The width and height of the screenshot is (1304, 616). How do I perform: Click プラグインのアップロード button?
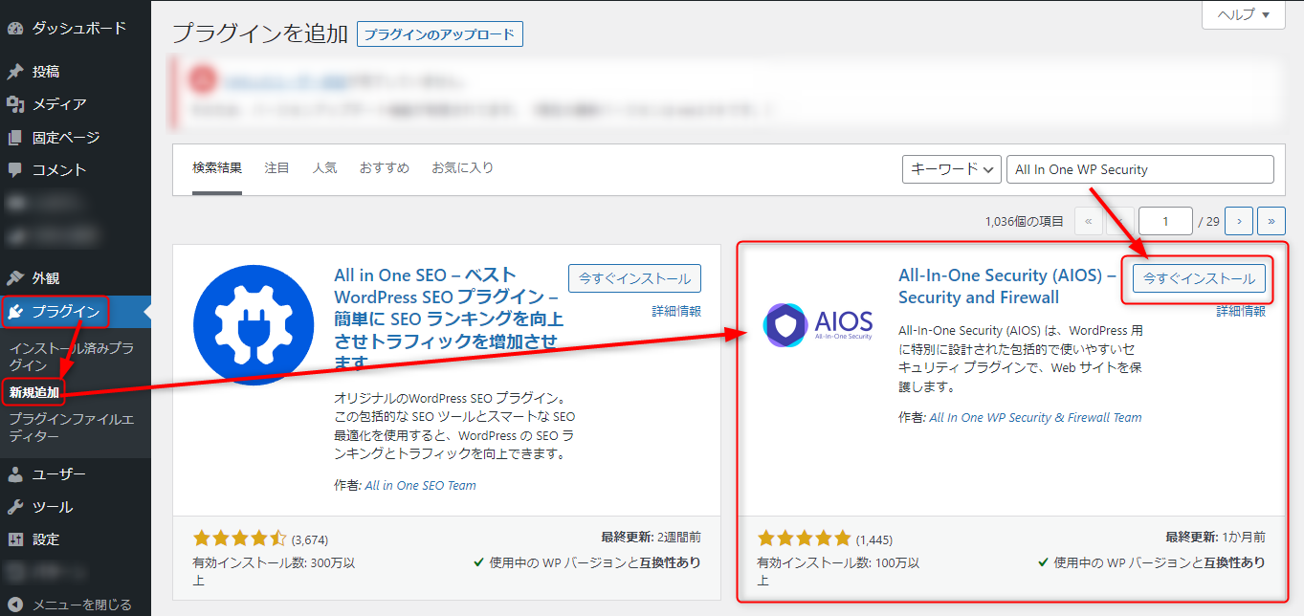pyautogui.click(x=439, y=33)
